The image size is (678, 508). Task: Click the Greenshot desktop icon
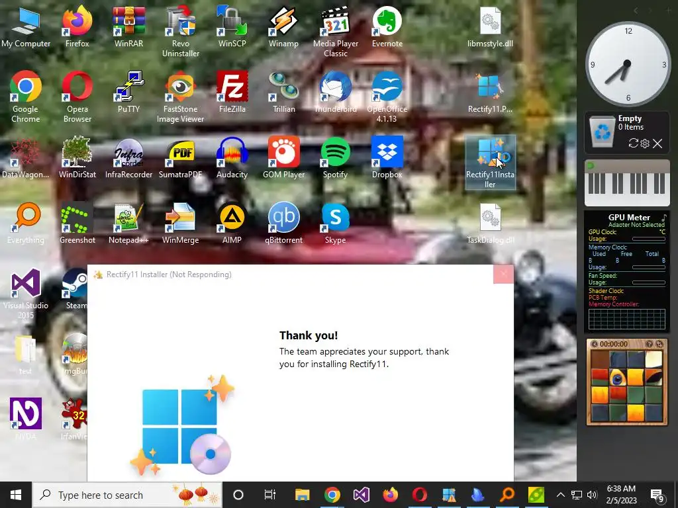click(x=77, y=224)
